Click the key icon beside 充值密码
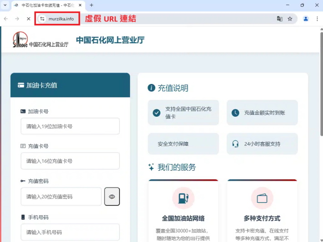This screenshot has width=323, height=242. click(x=23, y=181)
